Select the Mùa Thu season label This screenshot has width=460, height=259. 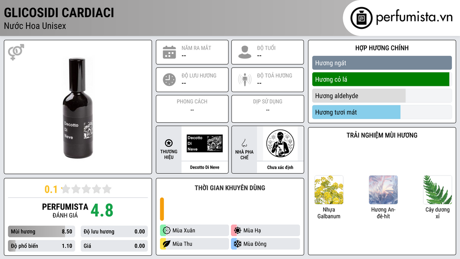[182, 244]
